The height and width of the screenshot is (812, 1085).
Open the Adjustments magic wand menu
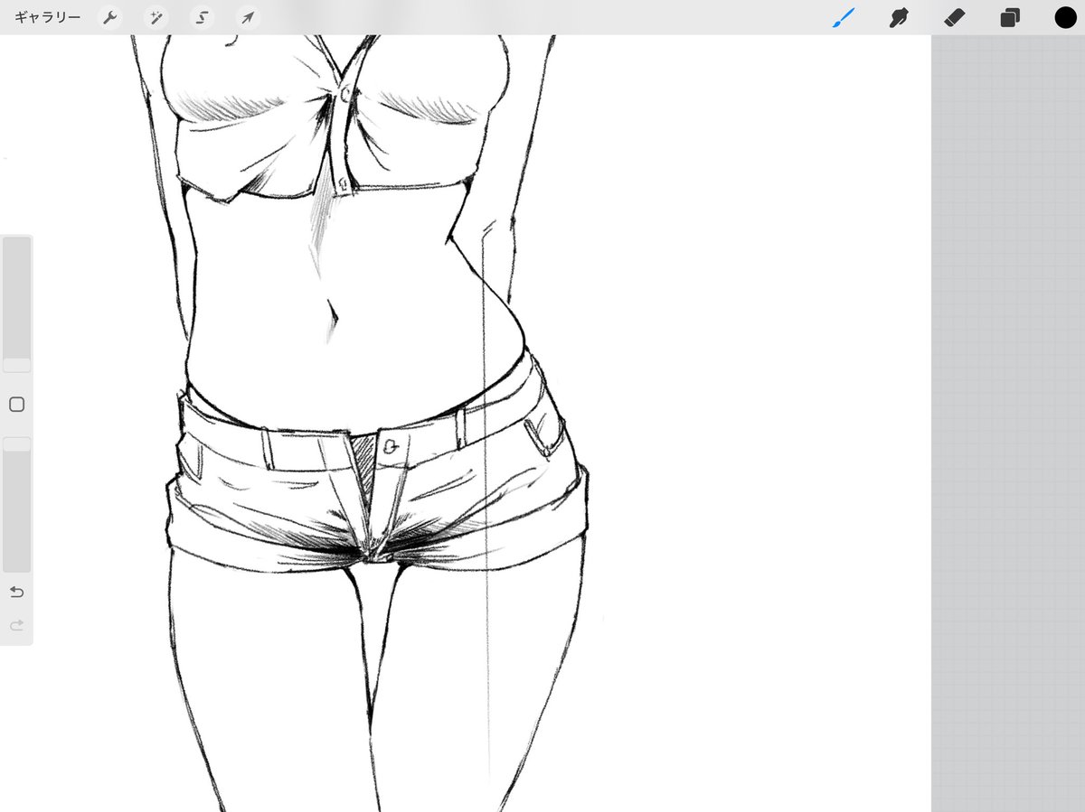click(x=156, y=18)
